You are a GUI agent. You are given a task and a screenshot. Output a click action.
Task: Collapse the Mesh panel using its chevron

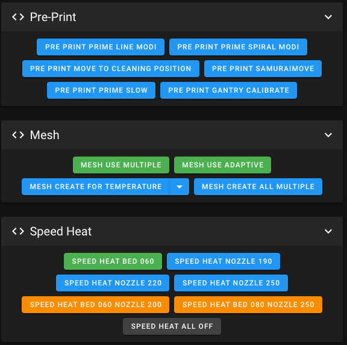pyautogui.click(x=328, y=135)
